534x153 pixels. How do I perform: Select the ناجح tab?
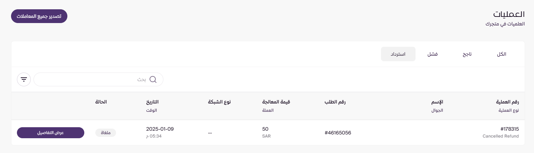(x=467, y=54)
